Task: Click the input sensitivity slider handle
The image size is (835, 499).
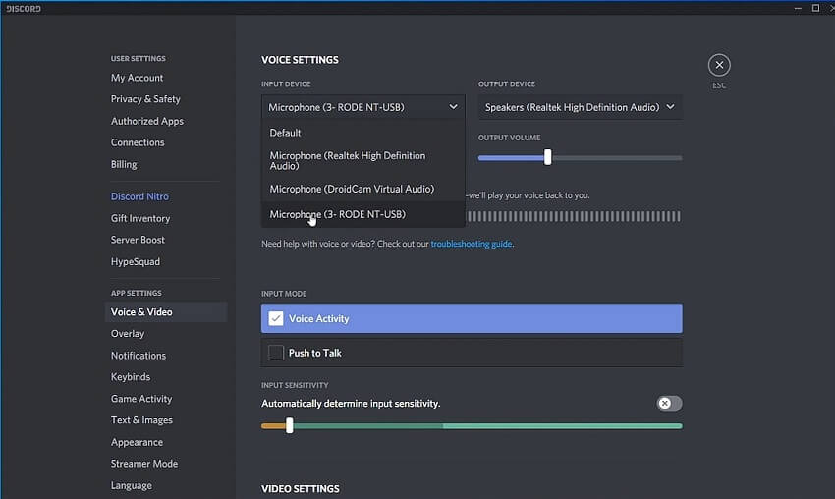Action: pyautogui.click(x=289, y=425)
